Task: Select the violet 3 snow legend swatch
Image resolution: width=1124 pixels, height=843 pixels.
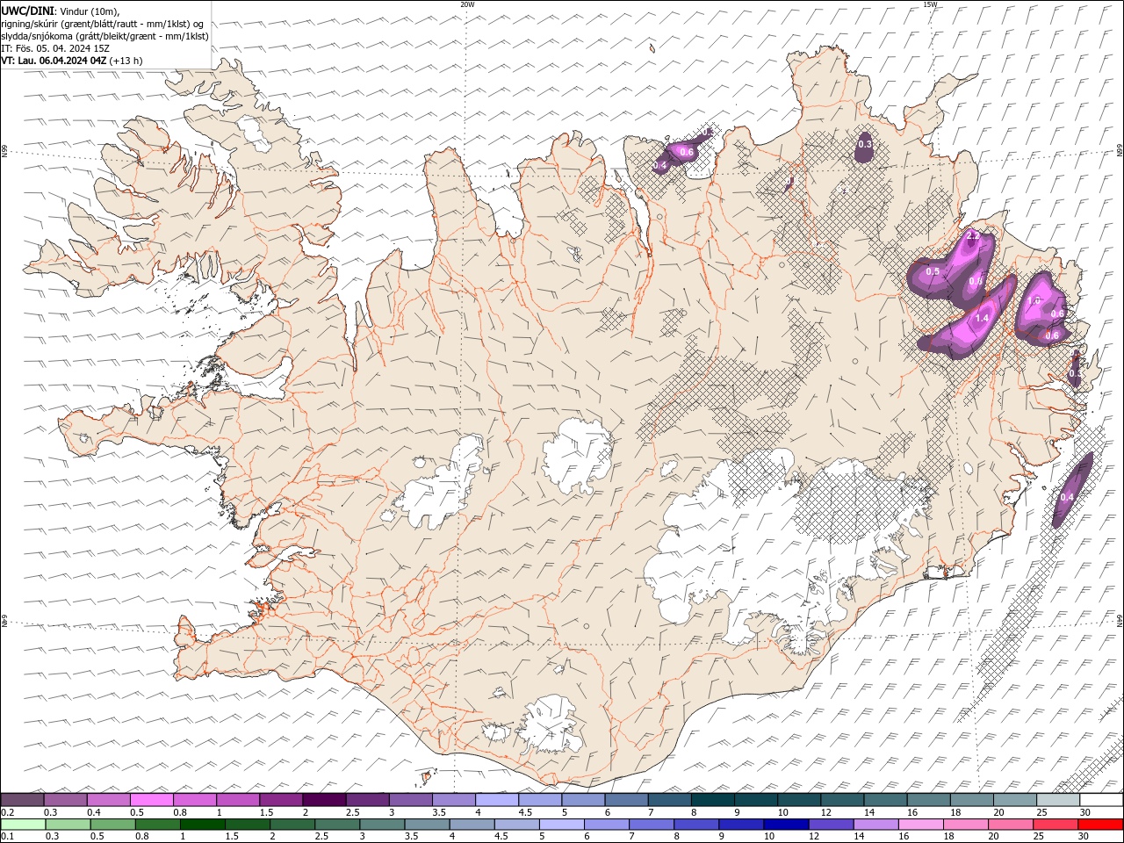Action: [x=410, y=800]
